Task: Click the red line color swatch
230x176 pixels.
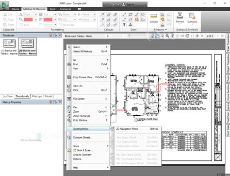Action: pyautogui.click(x=48, y=19)
